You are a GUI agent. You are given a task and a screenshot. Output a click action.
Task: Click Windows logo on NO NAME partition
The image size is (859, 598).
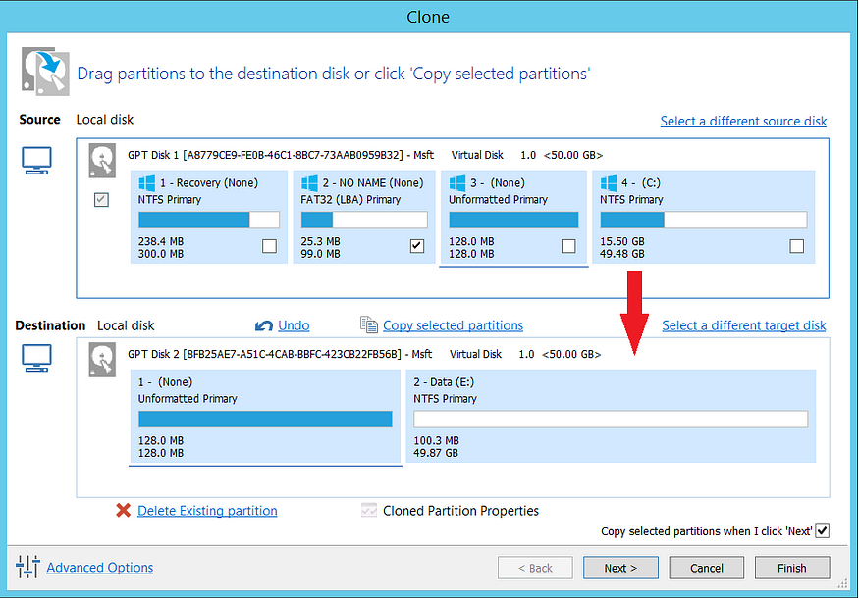click(309, 182)
